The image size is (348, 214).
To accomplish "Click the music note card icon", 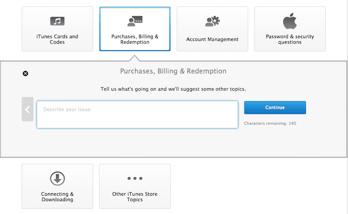I will tap(57, 21).
